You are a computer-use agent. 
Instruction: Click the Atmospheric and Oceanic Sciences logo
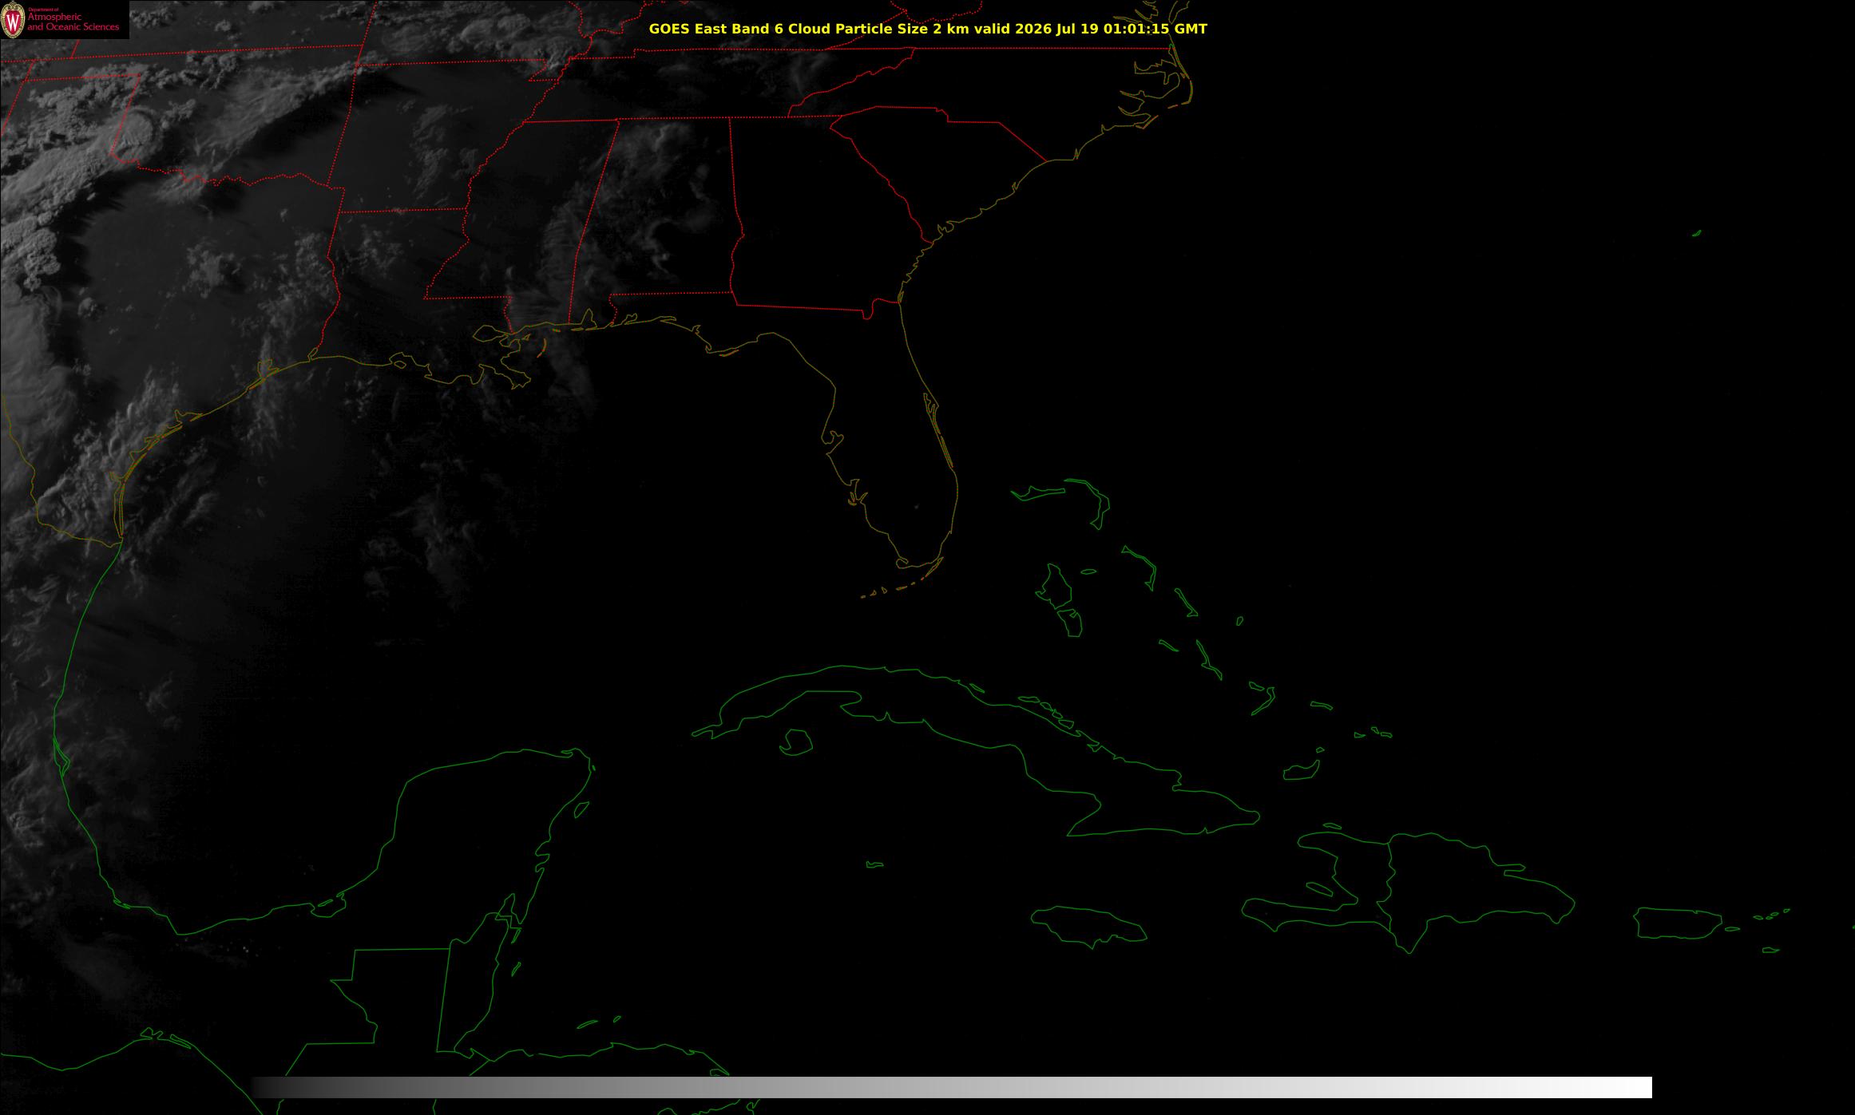click(64, 19)
